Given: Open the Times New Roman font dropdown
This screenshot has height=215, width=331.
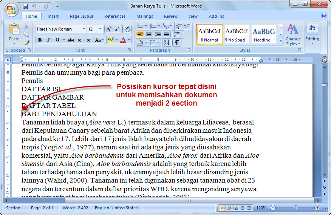Looking at the screenshot, I should tap(84, 29).
